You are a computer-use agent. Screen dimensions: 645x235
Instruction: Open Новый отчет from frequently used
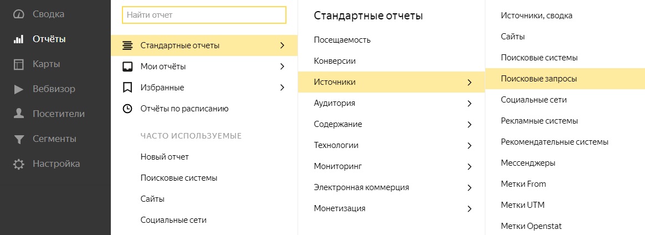[x=165, y=157]
